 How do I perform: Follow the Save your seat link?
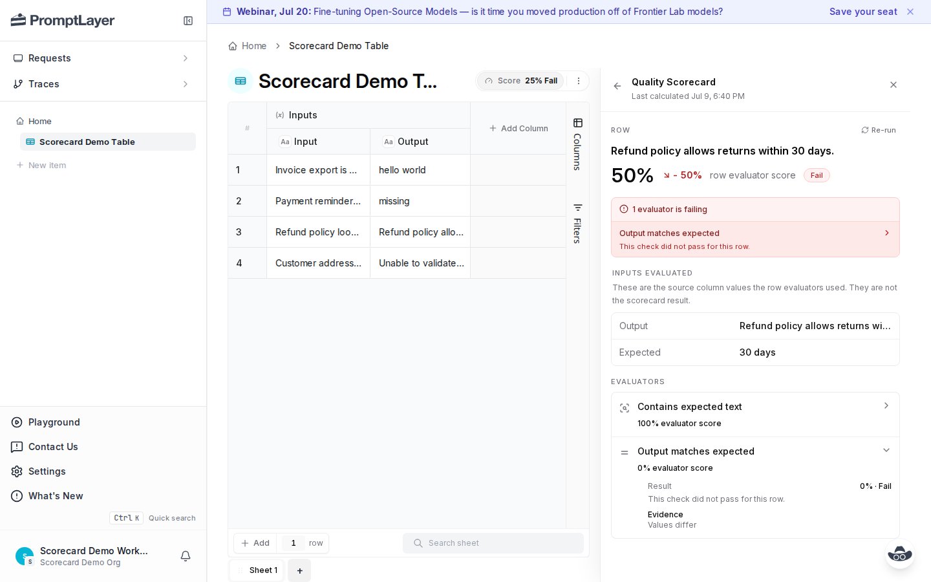click(863, 12)
